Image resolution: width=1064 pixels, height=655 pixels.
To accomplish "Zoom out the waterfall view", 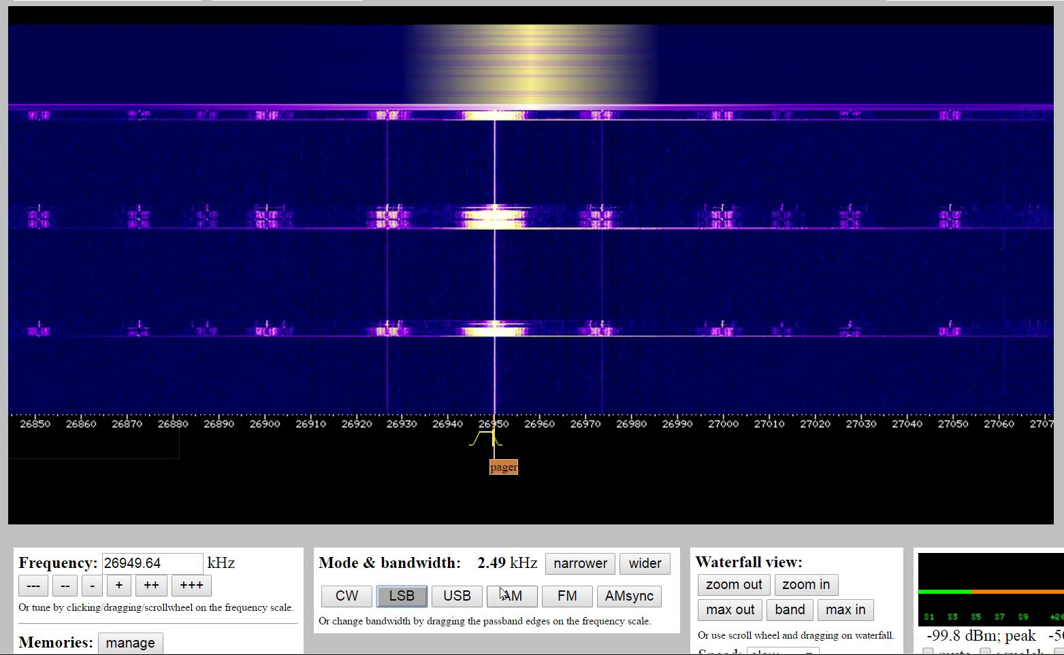I will click(734, 584).
